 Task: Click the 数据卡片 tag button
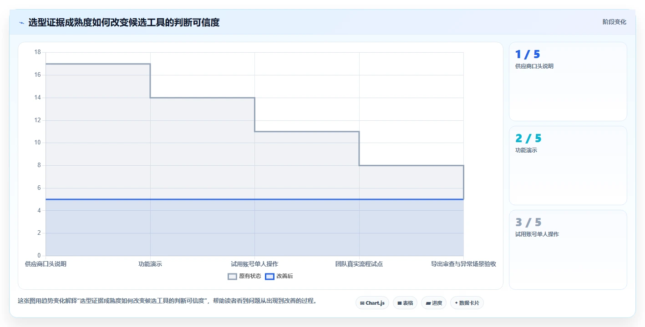467,303
